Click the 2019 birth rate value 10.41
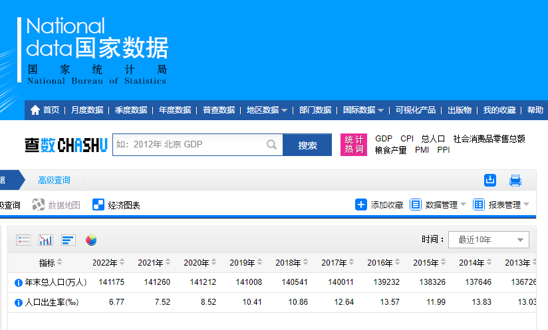Screen dimensions: 548x330 tap(252, 302)
